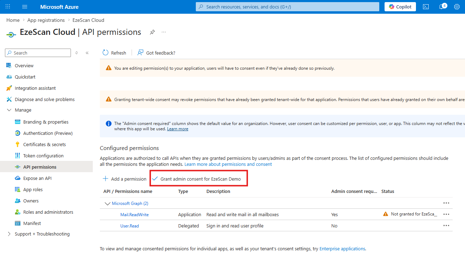Sort by the Type column header

pos(183,192)
